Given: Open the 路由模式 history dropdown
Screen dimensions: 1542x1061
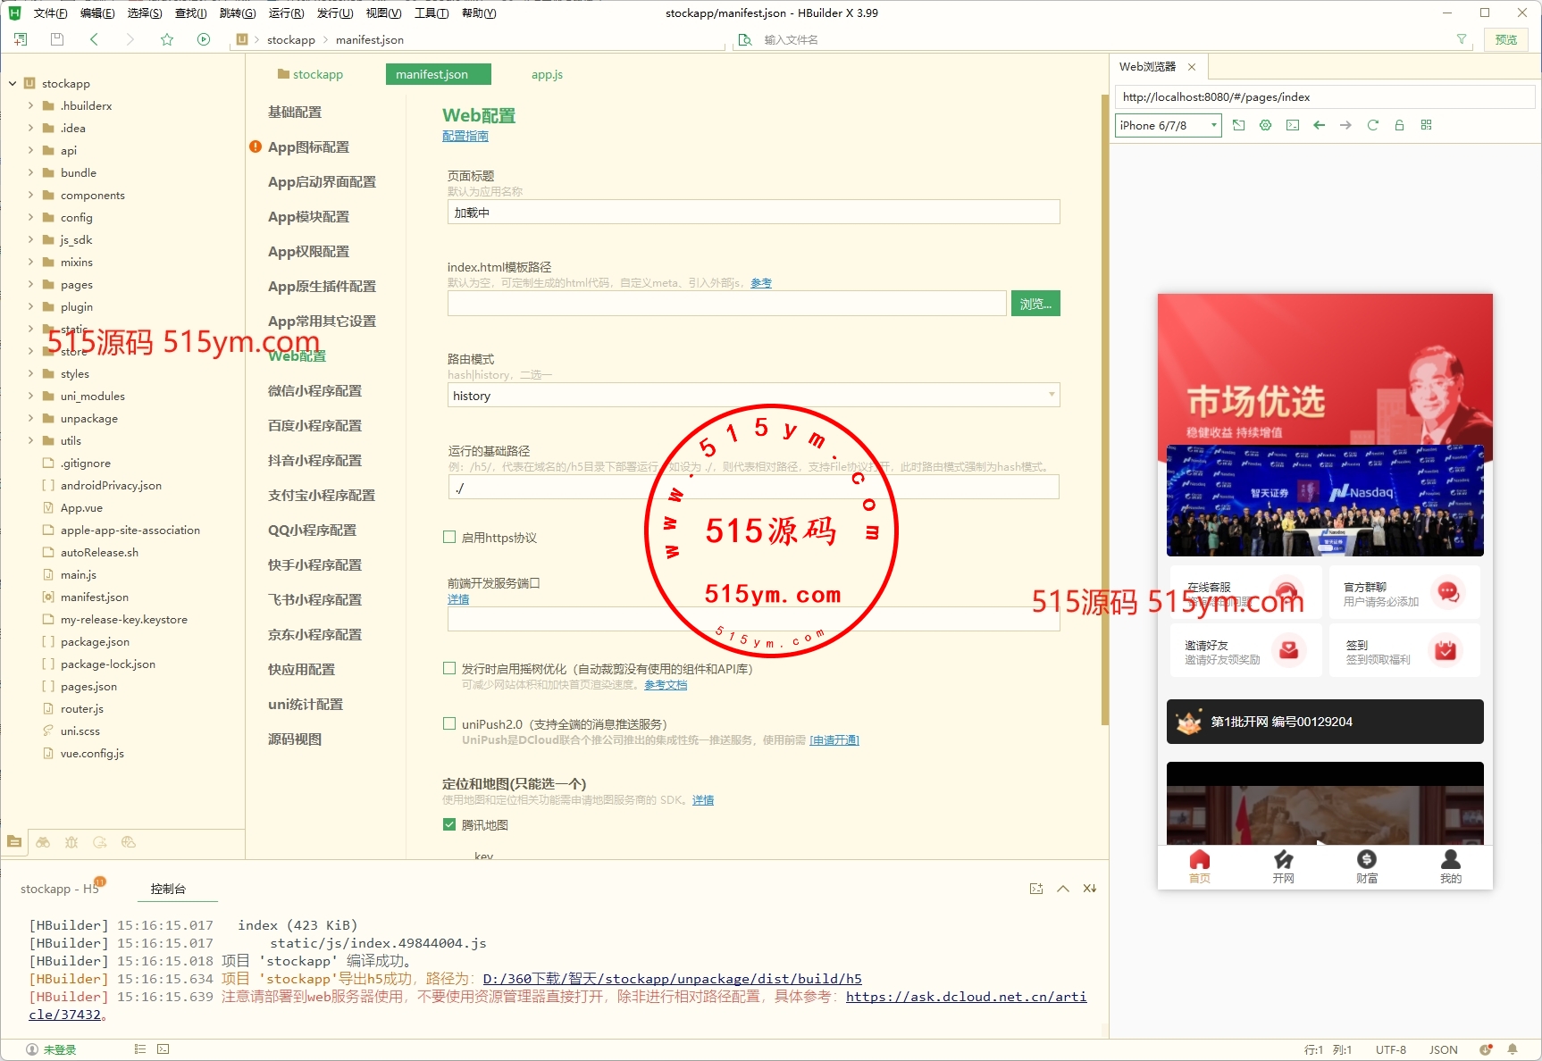Looking at the screenshot, I should pyautogui.click(x=752, y=395).
